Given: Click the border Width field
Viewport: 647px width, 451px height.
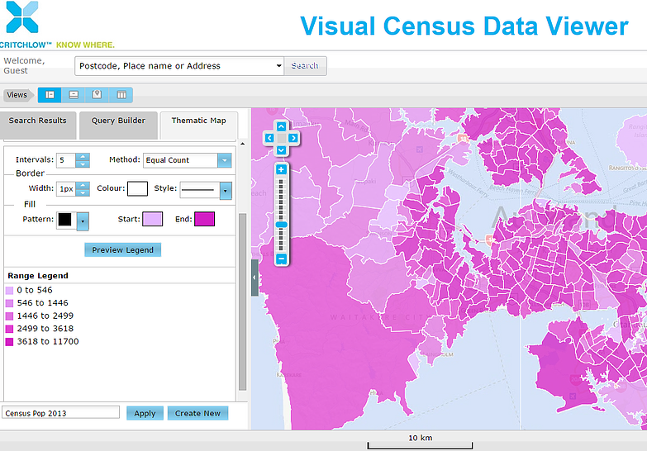Looking at the screenshot, I should pyautogui.click(x=66, y=189).
